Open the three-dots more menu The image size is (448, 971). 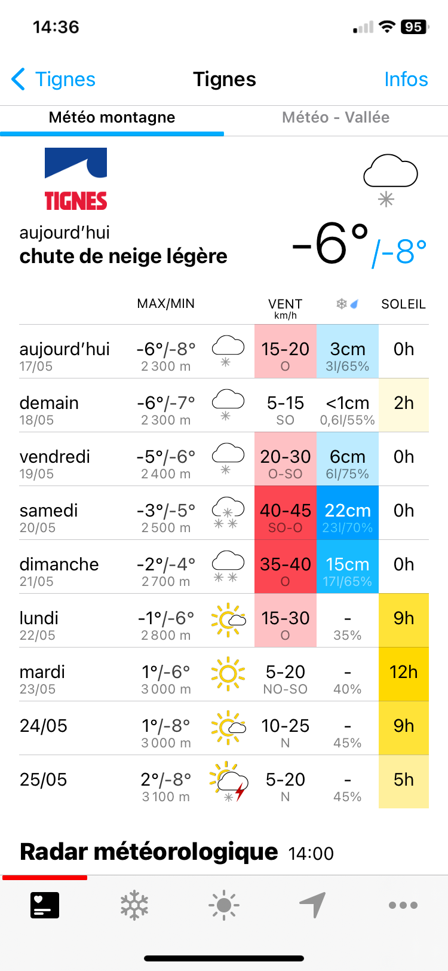(403, 905)
